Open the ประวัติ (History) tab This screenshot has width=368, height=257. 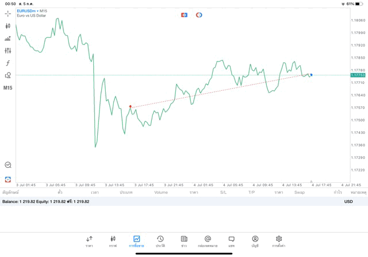point(160,241)
